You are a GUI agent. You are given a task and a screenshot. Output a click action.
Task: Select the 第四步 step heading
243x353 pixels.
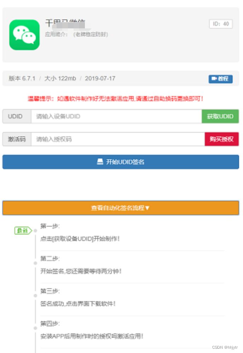[x=50, y=324]
